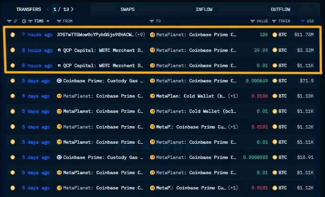Click MetaPlanet recipient in $71.9 row
Viewport: 325px width, 197px height.
click(196, 81)
